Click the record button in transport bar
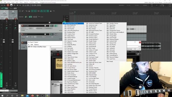Viewport: 172px width, 97px height. coord(8,5)
